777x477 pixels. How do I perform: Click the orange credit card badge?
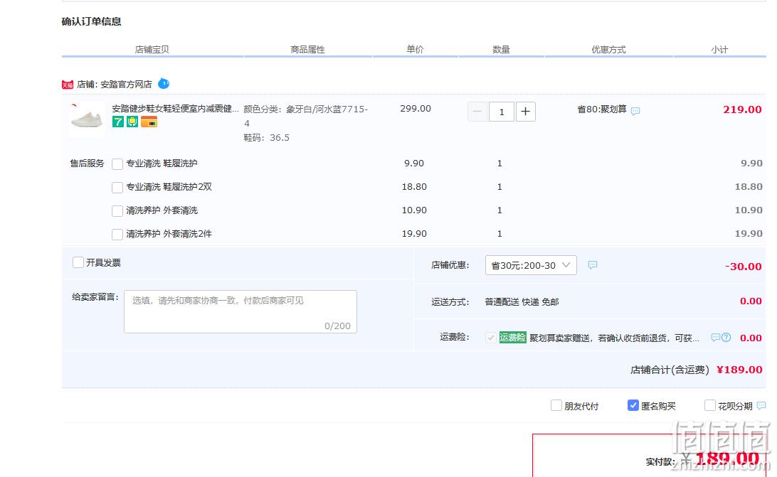[x=149, y=122]
